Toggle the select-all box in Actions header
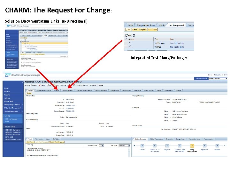Screen dimensions: 230x172 point(126,39)
